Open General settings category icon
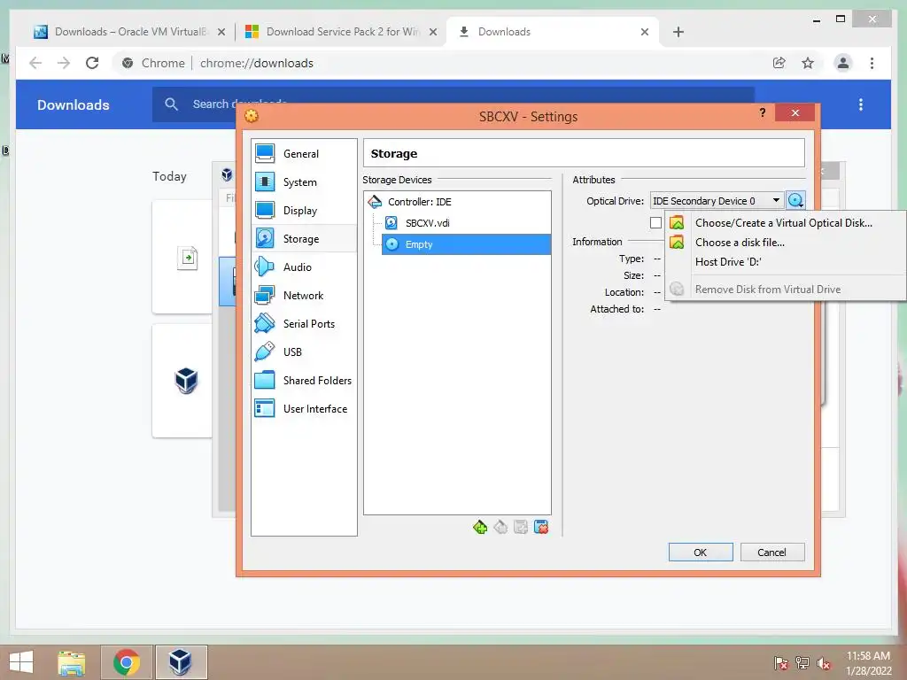 (265, 153)
